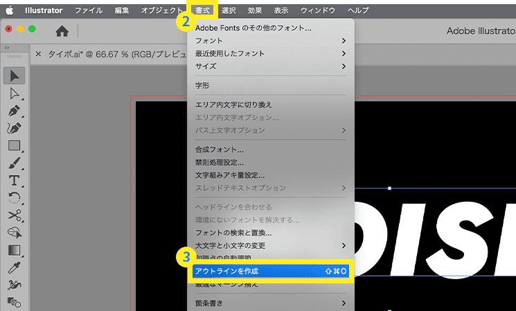This screenshot has width=516, height=311.
Task: Select the Scissors tool
Action: pyautogui.click(x=15, y=216)
